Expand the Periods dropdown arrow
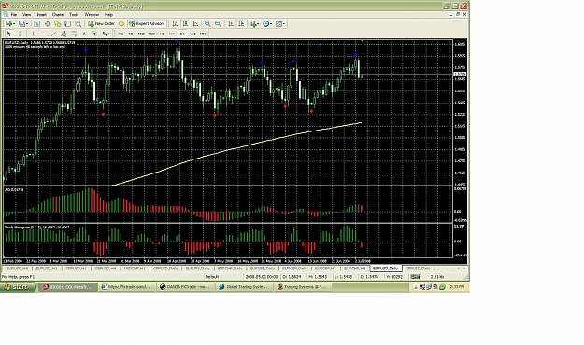This screenshot has width=584, height=345. 271,24
